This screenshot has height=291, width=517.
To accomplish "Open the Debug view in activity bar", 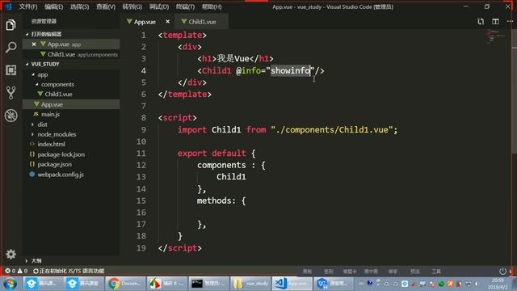I will (x=11, y=116).
